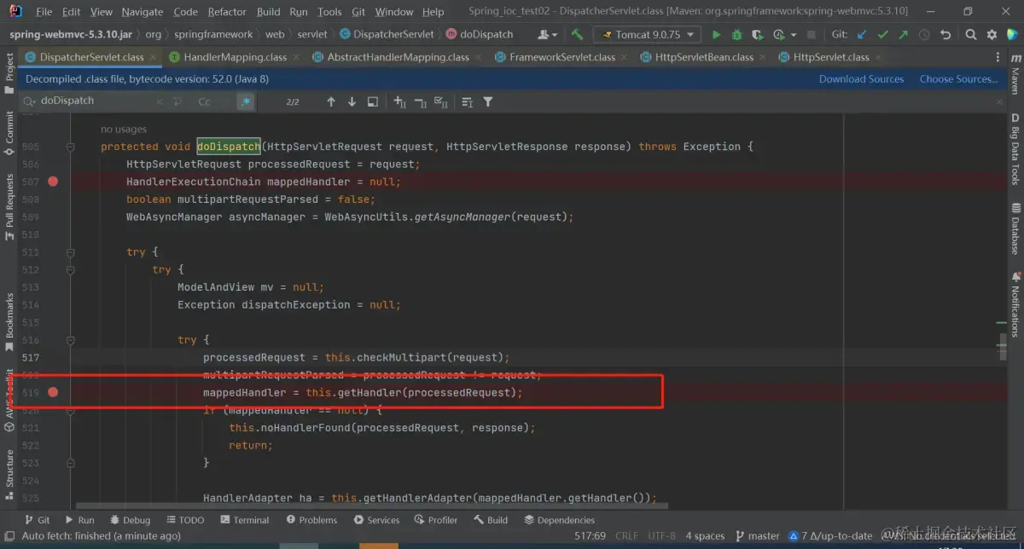Switch to AbstractHandlerMapping.class tab
The width and height of the screenshot is (1024, 549).
point(399,57)
